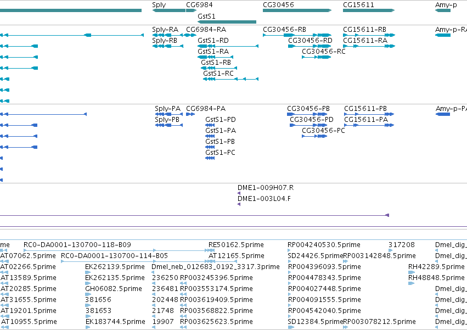Click the GstS1 gene label
Image resolution: width=467 pixels, height=330 pixels.
point(206,16)
